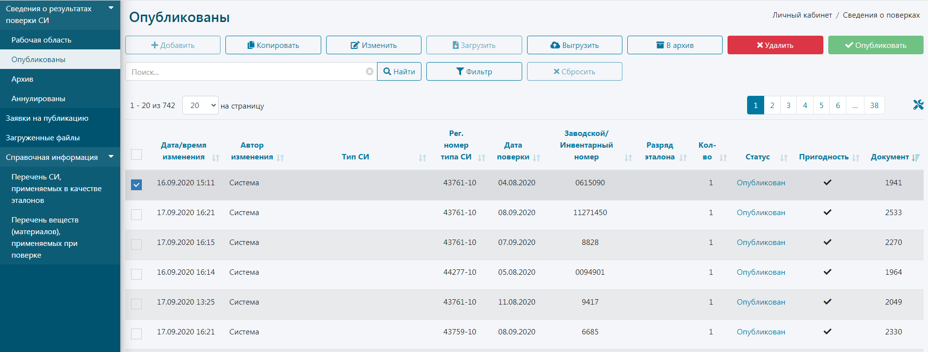The image size is (928, 352).
Task: Click the Опубликован status link for document 2270
Action: coord(761,242)
